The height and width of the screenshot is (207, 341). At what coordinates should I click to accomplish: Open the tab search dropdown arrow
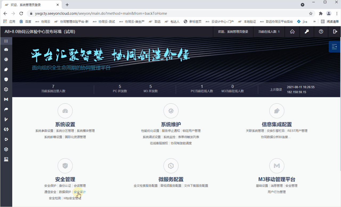(x=303, y=5)
